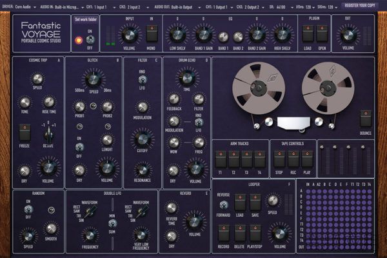Viewport: 387px width, 258px height.
Task: Click the Looper VOLUME knob
Action: click(280, 233)
